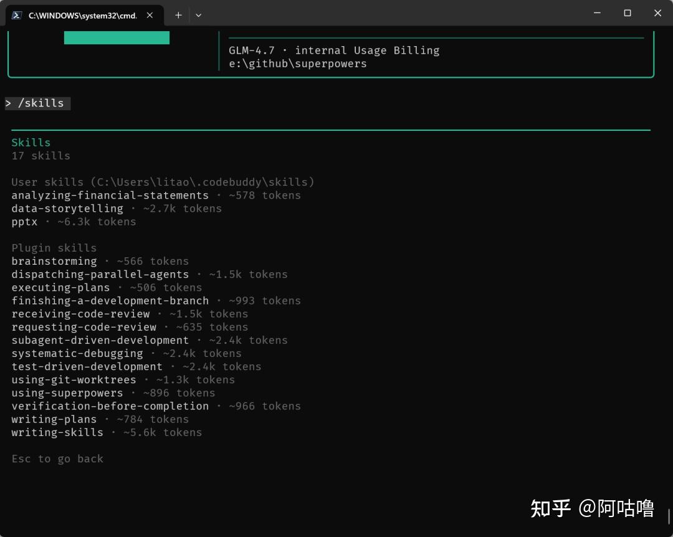This screenshot has height=537, width=673.
Task: Select writing-skills skill row
Action: click(107, 433)
